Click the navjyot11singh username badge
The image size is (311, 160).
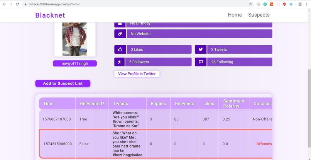tap(75, 64)
